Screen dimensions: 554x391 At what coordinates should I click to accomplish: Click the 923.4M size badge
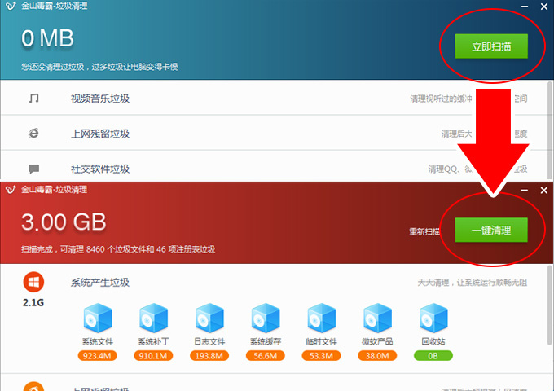pos(97,355)
